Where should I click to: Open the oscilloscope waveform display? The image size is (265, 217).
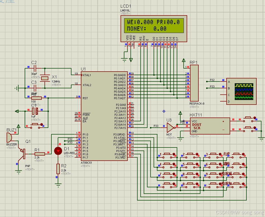click(x=244, y=92)
